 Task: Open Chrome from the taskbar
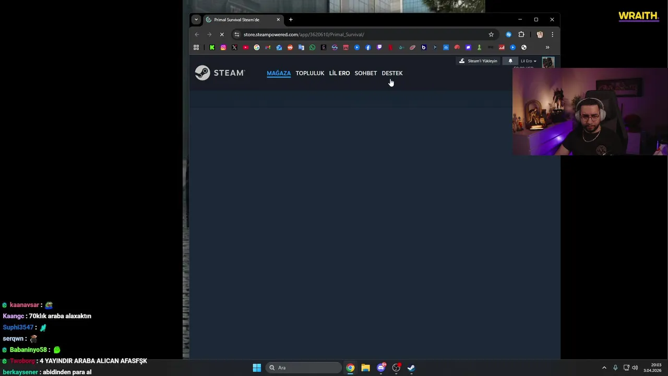(x=350, y=368)
